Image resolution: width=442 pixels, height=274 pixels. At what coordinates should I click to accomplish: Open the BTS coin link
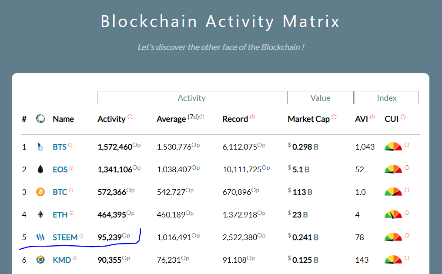click(60, 147)
